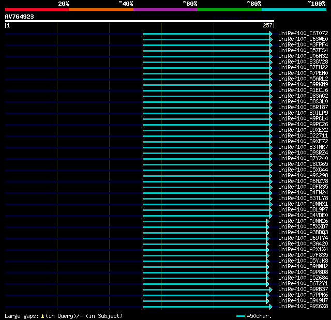Click the UniRef100_A9P8D8 label
The image size is (331, 320).
pyautogui.click(x=303, y=272)
